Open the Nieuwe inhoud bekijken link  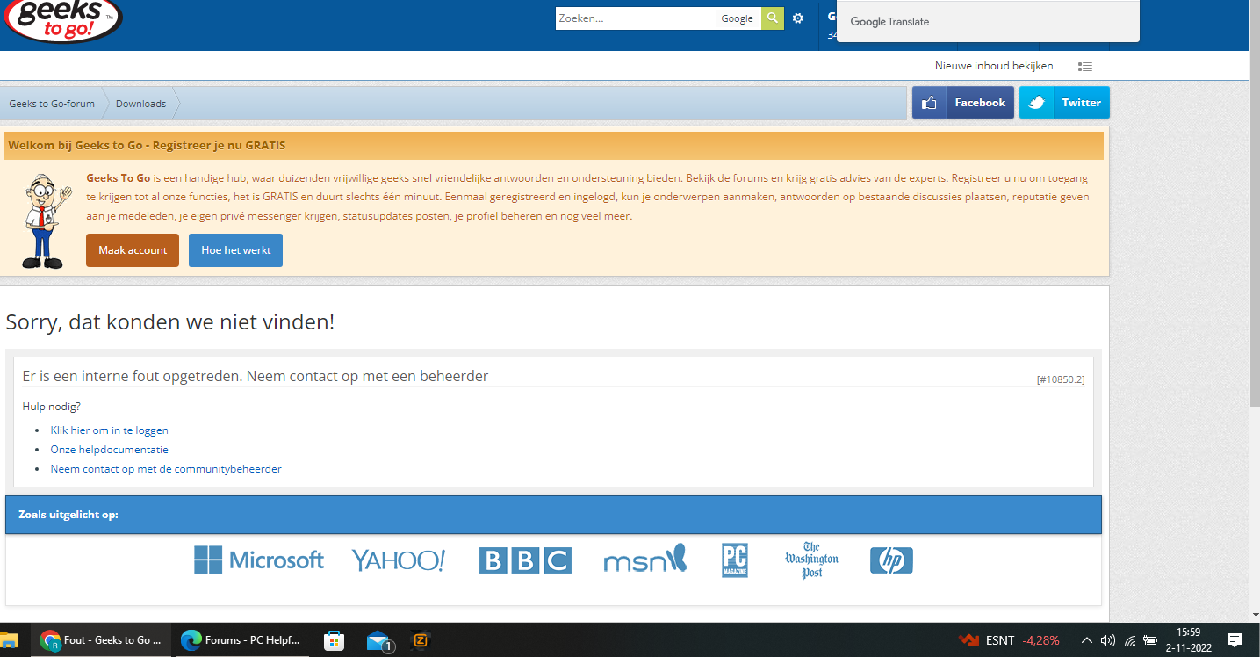[994, 66]
